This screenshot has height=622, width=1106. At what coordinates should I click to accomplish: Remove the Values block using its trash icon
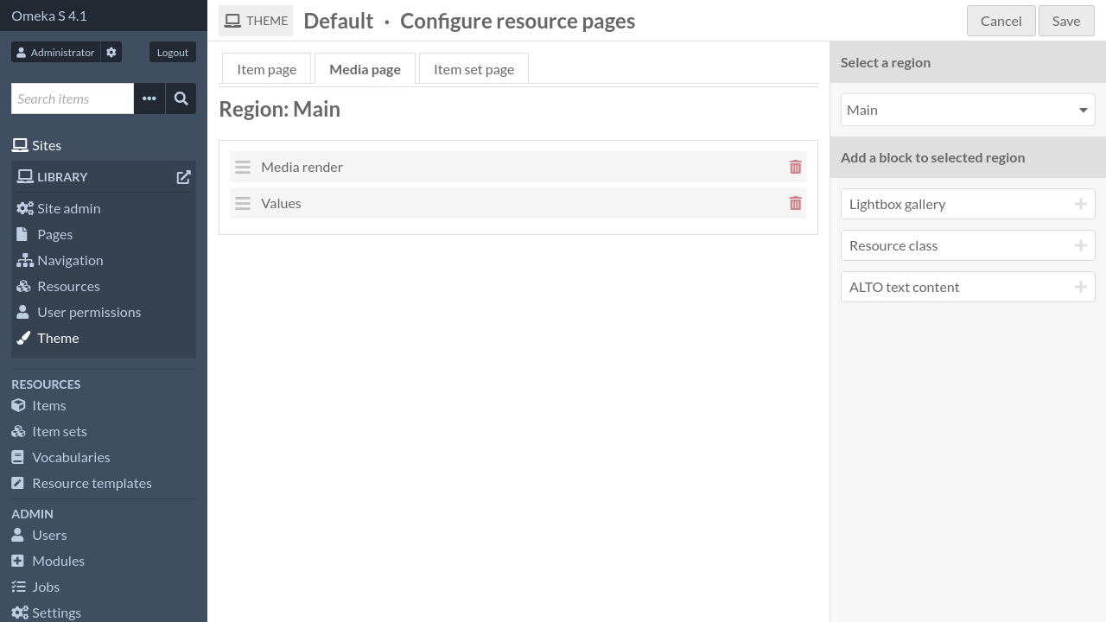click(x=795, y=203)
